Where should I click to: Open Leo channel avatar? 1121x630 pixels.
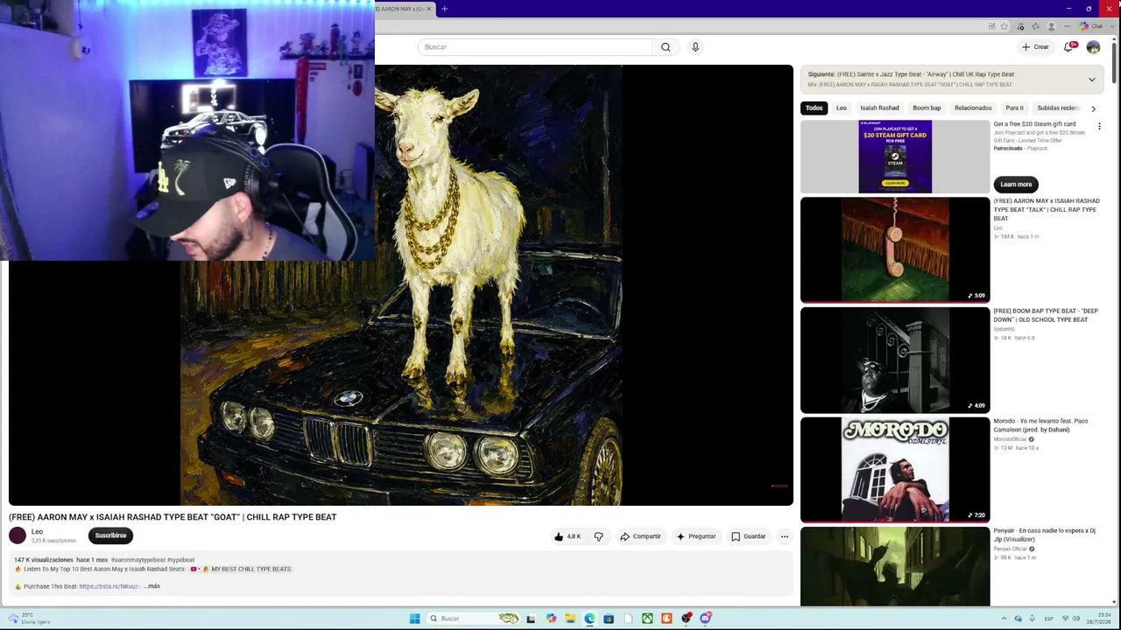pyautogui.click(x=18, y=535)
